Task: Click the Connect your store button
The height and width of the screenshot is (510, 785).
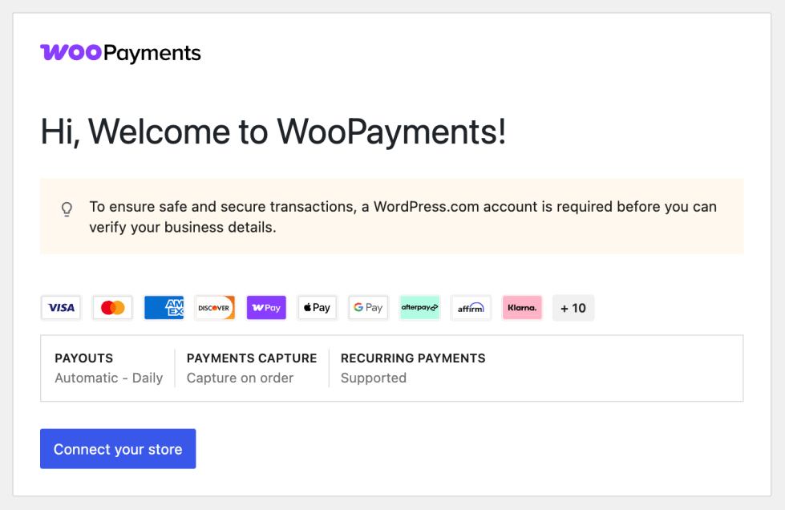Action: coord(118,449)
